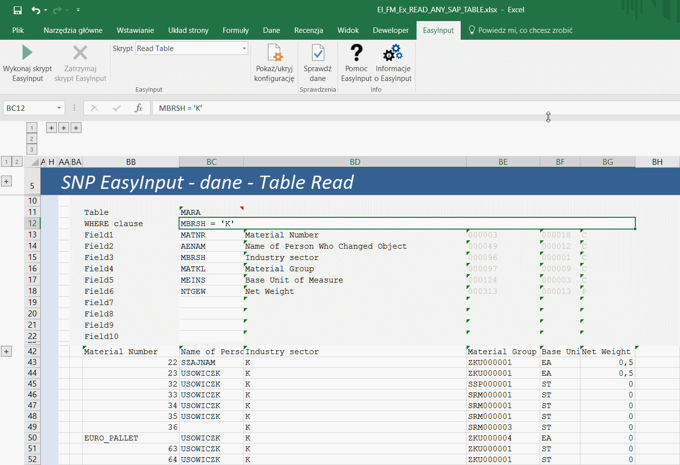Viewport: 680px width, 465px height.
Task: Open the Skrypt dropdown showing Read Table
Action: click(244, 48)
